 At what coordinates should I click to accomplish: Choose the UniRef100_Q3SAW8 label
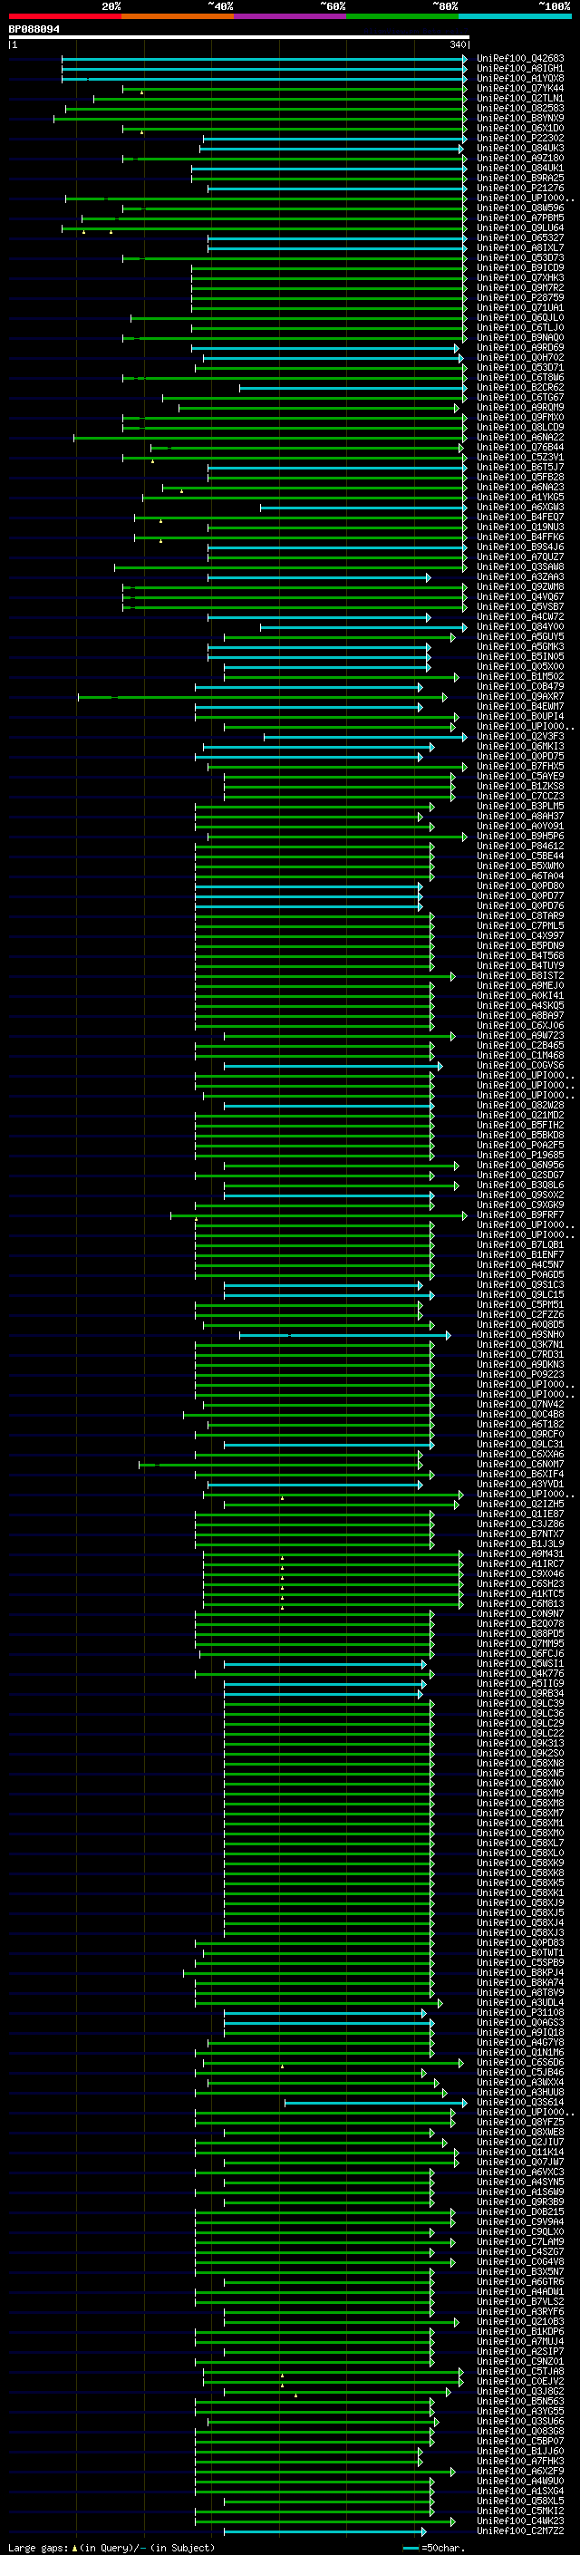(519, 567)
